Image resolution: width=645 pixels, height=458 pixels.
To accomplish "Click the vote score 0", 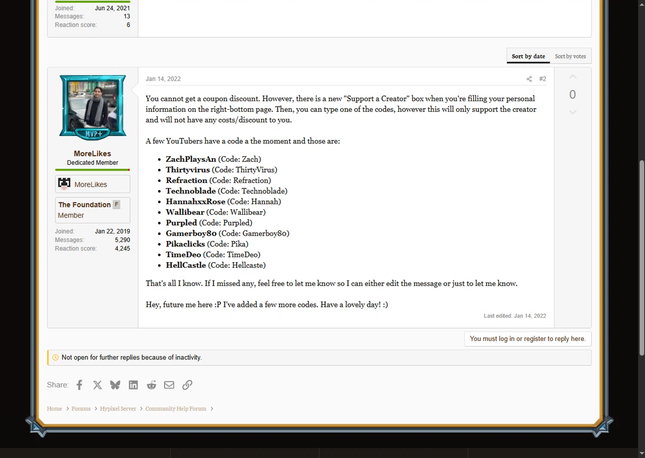I will [x=573, y=95].
